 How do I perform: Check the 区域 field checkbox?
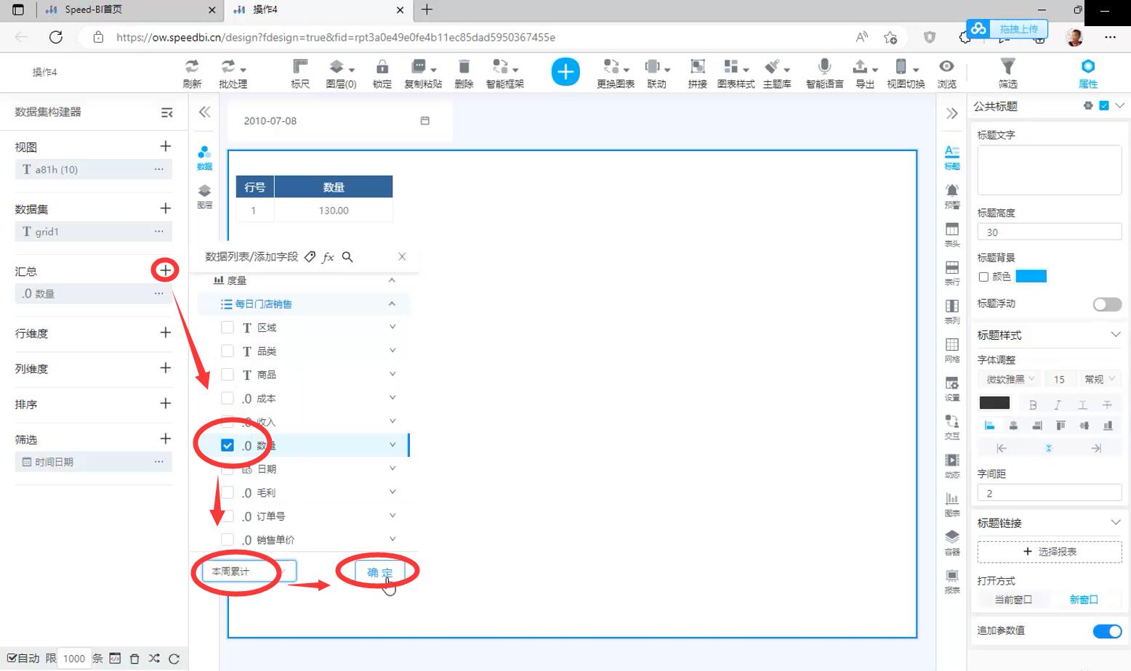(x=228, y=328)
